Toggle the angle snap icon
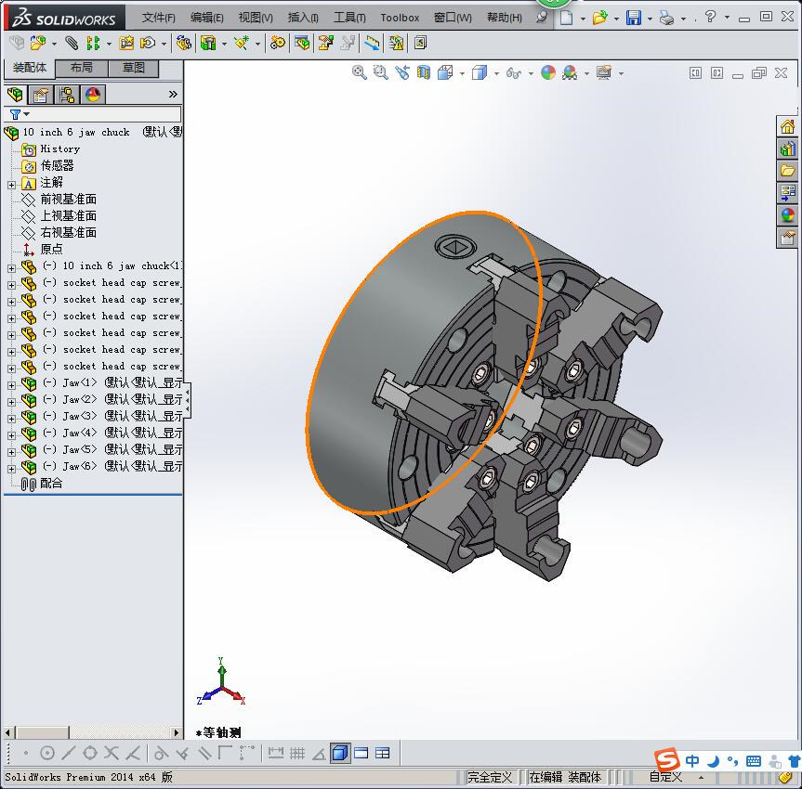The height and width of the screenshot is (789, 802). point(319,753)
